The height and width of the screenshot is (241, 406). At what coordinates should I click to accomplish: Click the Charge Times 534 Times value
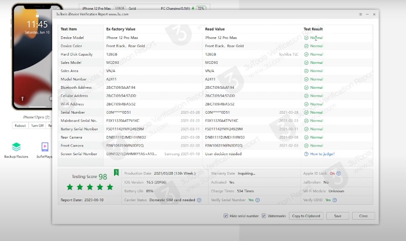[x=246, y=191]
